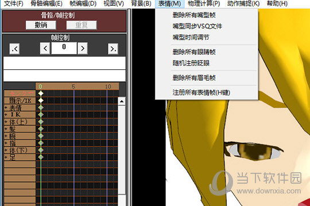The width and height of the screenshot is (310, 206).
Task: Click frame 0 on the timeline ruler
Action: [40, 86]
